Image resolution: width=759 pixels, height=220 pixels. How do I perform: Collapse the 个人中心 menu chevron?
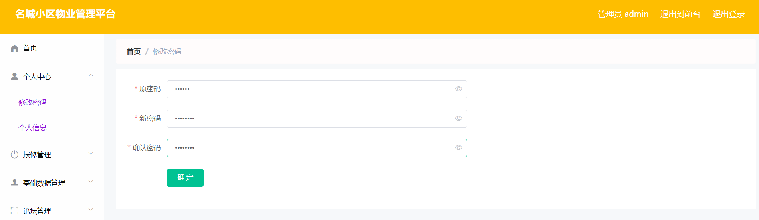91,75
